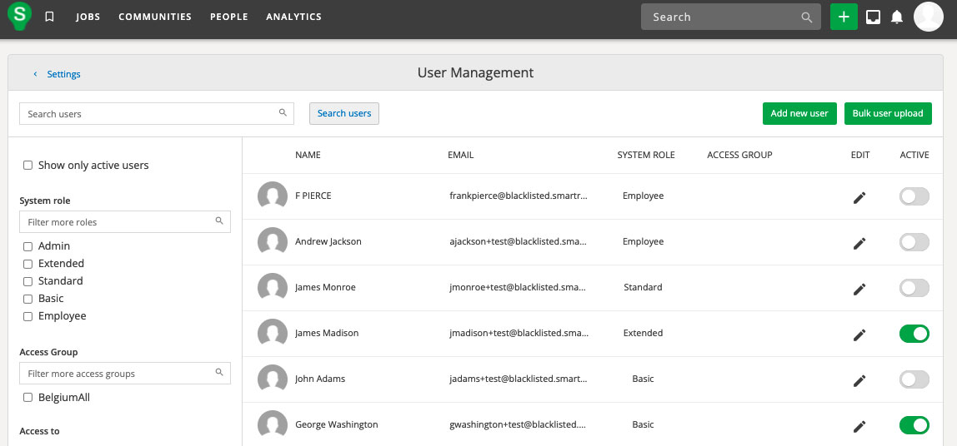
Task: Click the Add new user button
Action: pyautogui.click(x=799, y=114)
